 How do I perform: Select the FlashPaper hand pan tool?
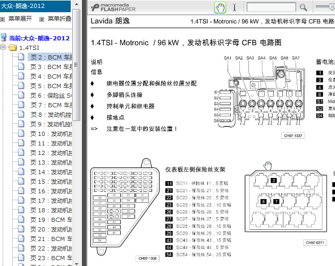tap(220, 7)
